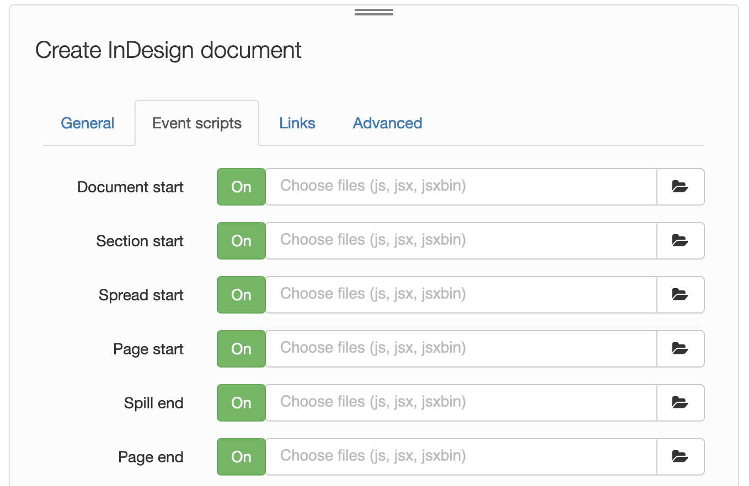Grab the panel drag handle at top

(374, 12)
